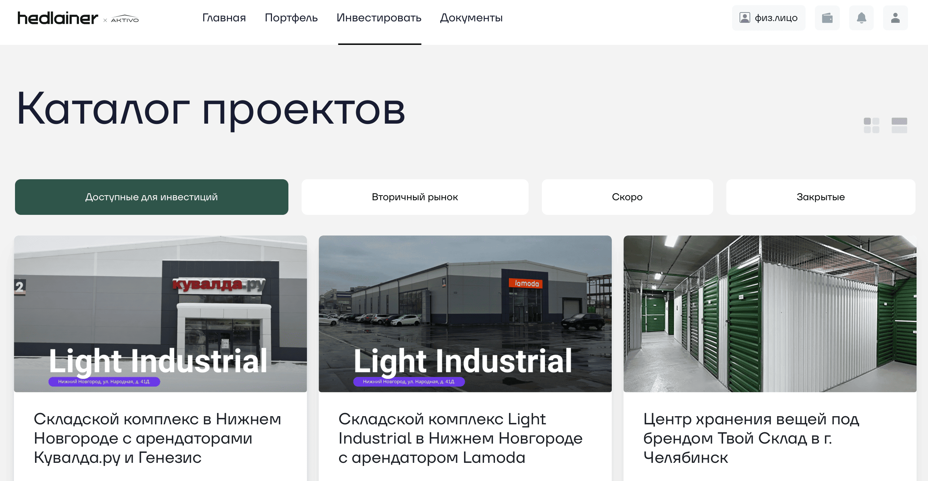The image size is (928, 481).
Task: Open the wallet icon in header
Action: pyautogui.click(x=827, y=17)
